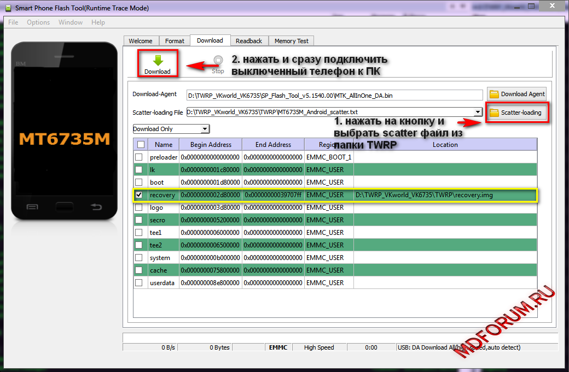Click the recovery.img location cell
Image resolution: width=569 pixels, height=372 pixels.
point(444,195)
